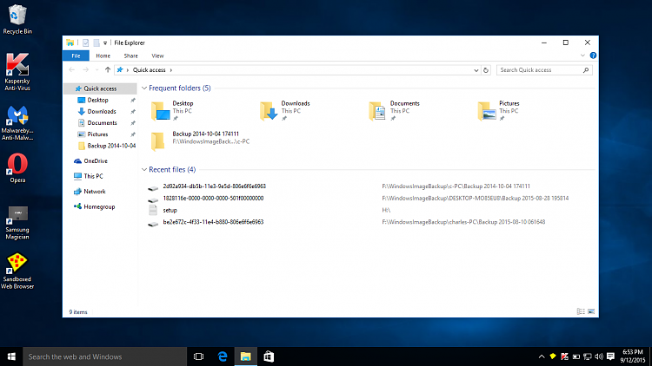The width and height of the screenshot is (652, 366).
Task: Switch to the View ribbon tab
Action: (157, 56)
